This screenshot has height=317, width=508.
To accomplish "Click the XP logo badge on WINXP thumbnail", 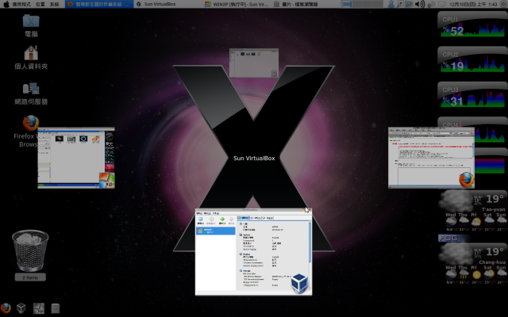I will [x=107, y=180].
